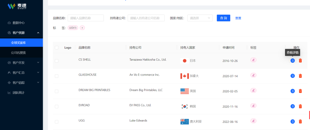Click the South Korea flag icon
The image size is (310, 130).
click(x=185, y=106)
